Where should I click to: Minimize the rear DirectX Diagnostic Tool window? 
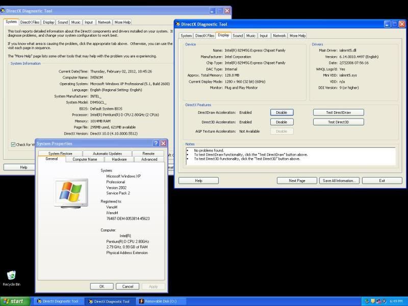coord(213,11)
